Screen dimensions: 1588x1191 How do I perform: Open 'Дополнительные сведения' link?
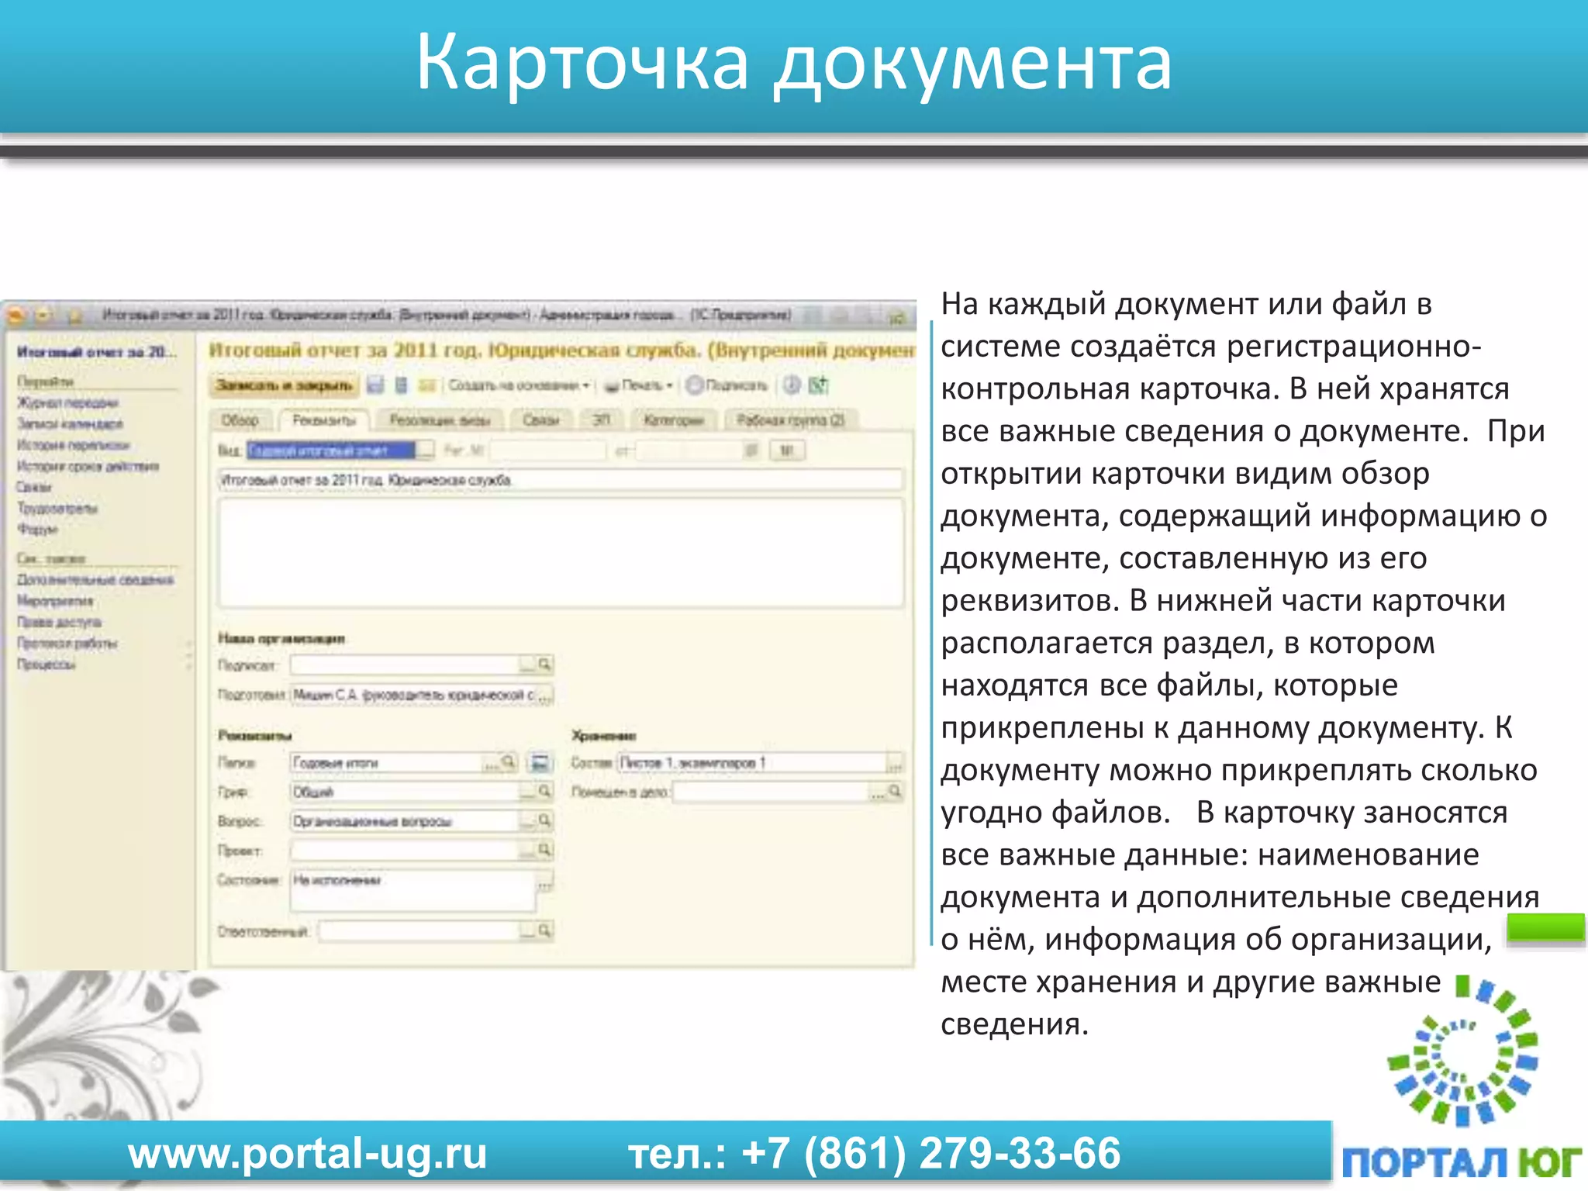[x=96, y=580]
